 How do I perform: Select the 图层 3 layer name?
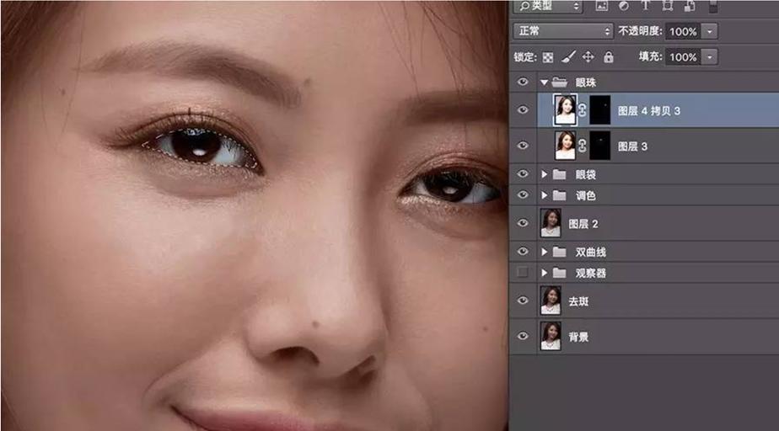point(632,146)
